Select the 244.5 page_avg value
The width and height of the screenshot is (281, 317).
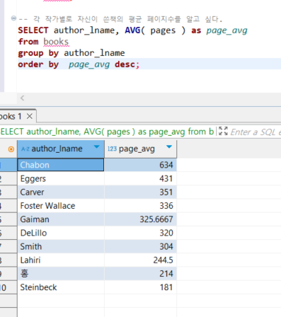pos(140,260)
